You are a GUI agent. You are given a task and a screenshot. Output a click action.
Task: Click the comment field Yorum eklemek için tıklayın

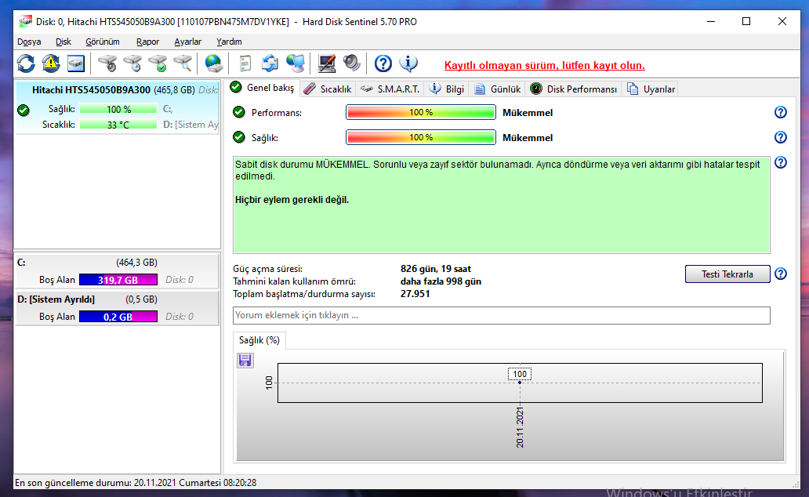[x=502, y=315]
